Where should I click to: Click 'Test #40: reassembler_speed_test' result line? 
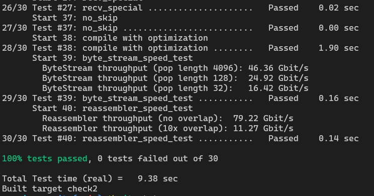tap(180, 139)
